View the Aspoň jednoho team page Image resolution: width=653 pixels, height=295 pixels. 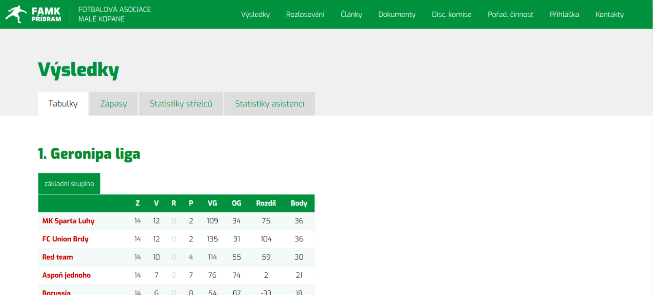(x=66, y=275)
